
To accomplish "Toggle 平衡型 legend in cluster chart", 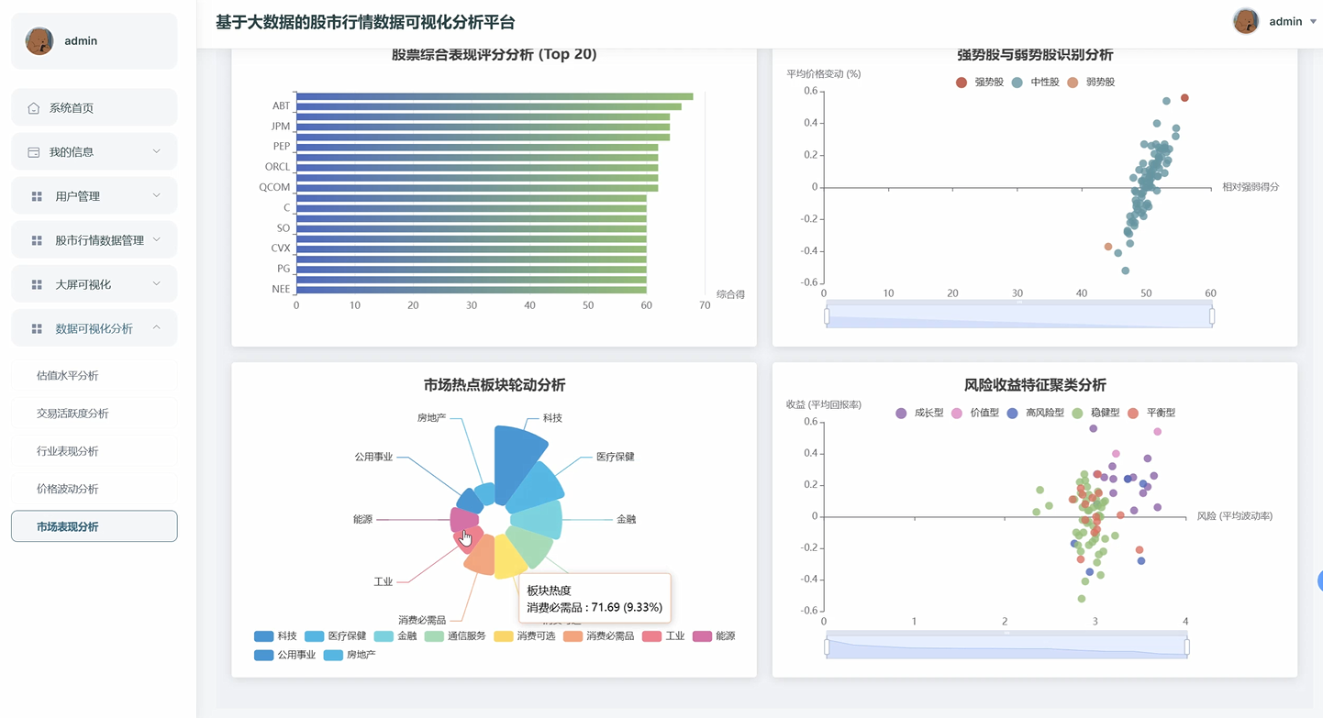I will click(1151, 414).
